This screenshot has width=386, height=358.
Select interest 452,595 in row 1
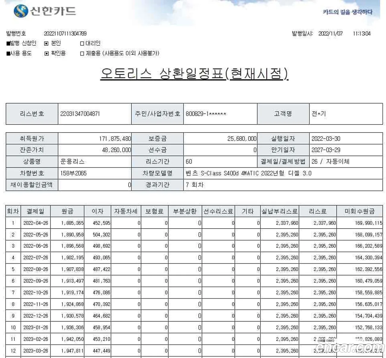pos(101,223)
